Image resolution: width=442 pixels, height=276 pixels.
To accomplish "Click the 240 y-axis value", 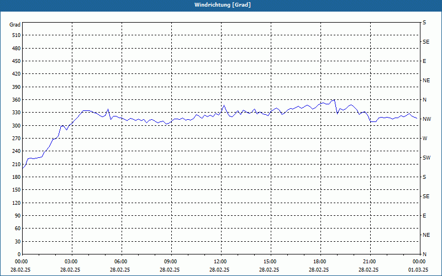I will click(x=17, y=151).
